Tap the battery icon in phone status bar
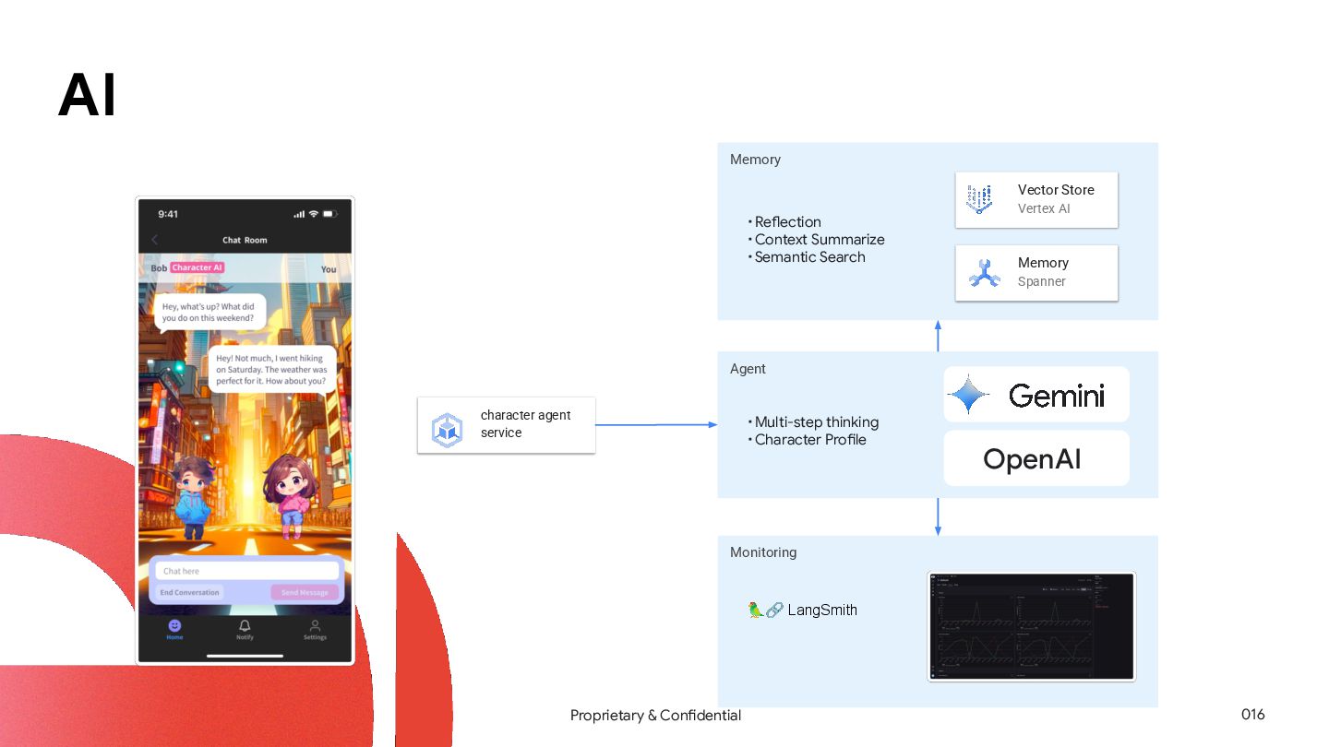The width and height of the screenshot is (1329, 747). (x=329, y=214)
